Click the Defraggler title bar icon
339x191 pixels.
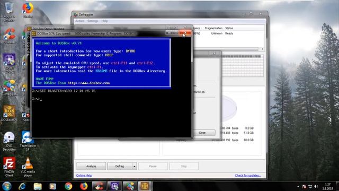76,15
